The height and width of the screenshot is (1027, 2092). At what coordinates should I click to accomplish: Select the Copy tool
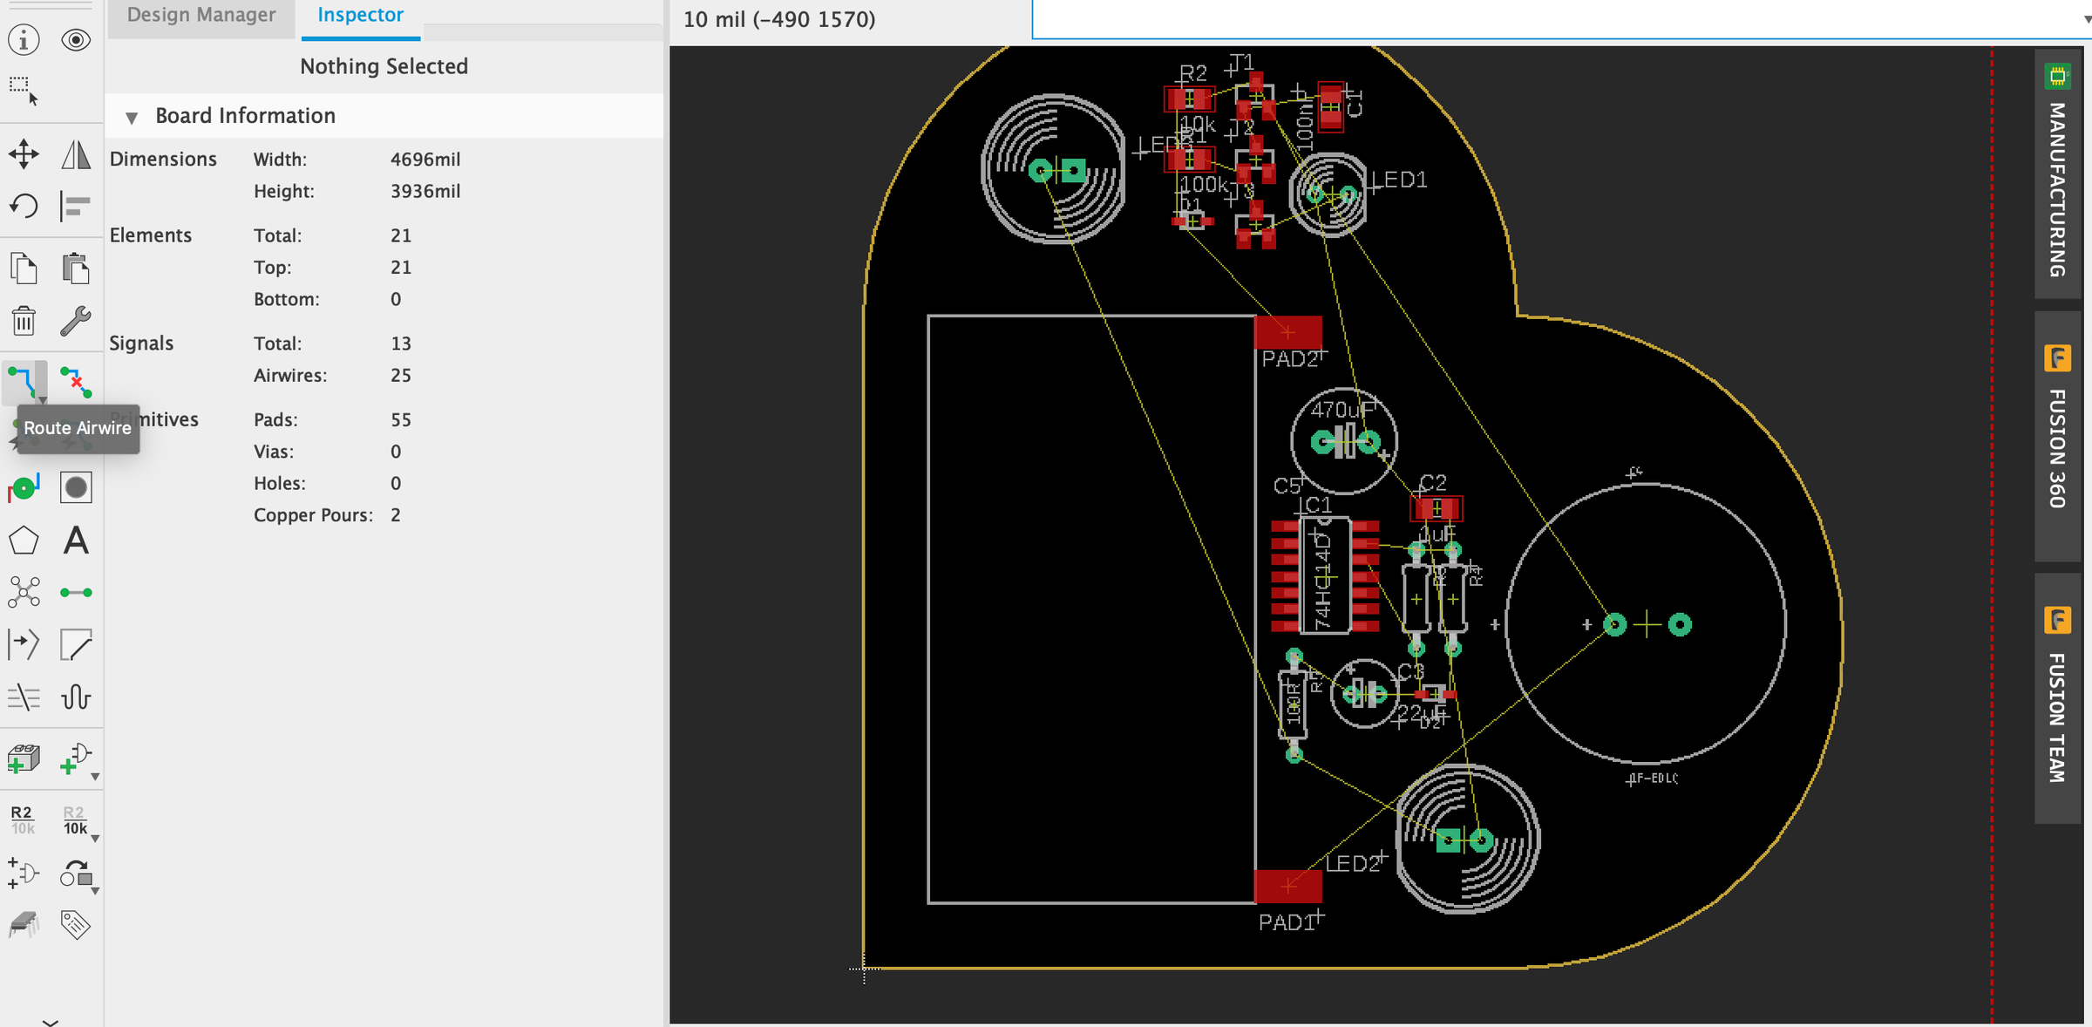(24, 268)
